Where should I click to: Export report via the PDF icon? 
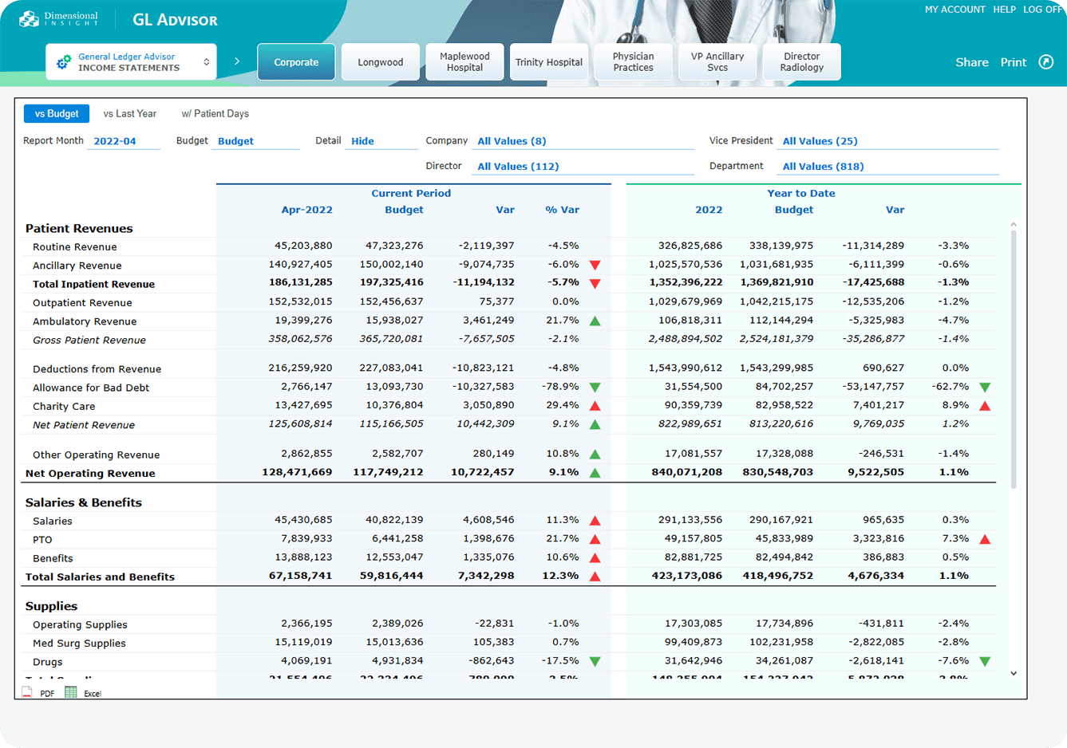click(x=28, y=692)
